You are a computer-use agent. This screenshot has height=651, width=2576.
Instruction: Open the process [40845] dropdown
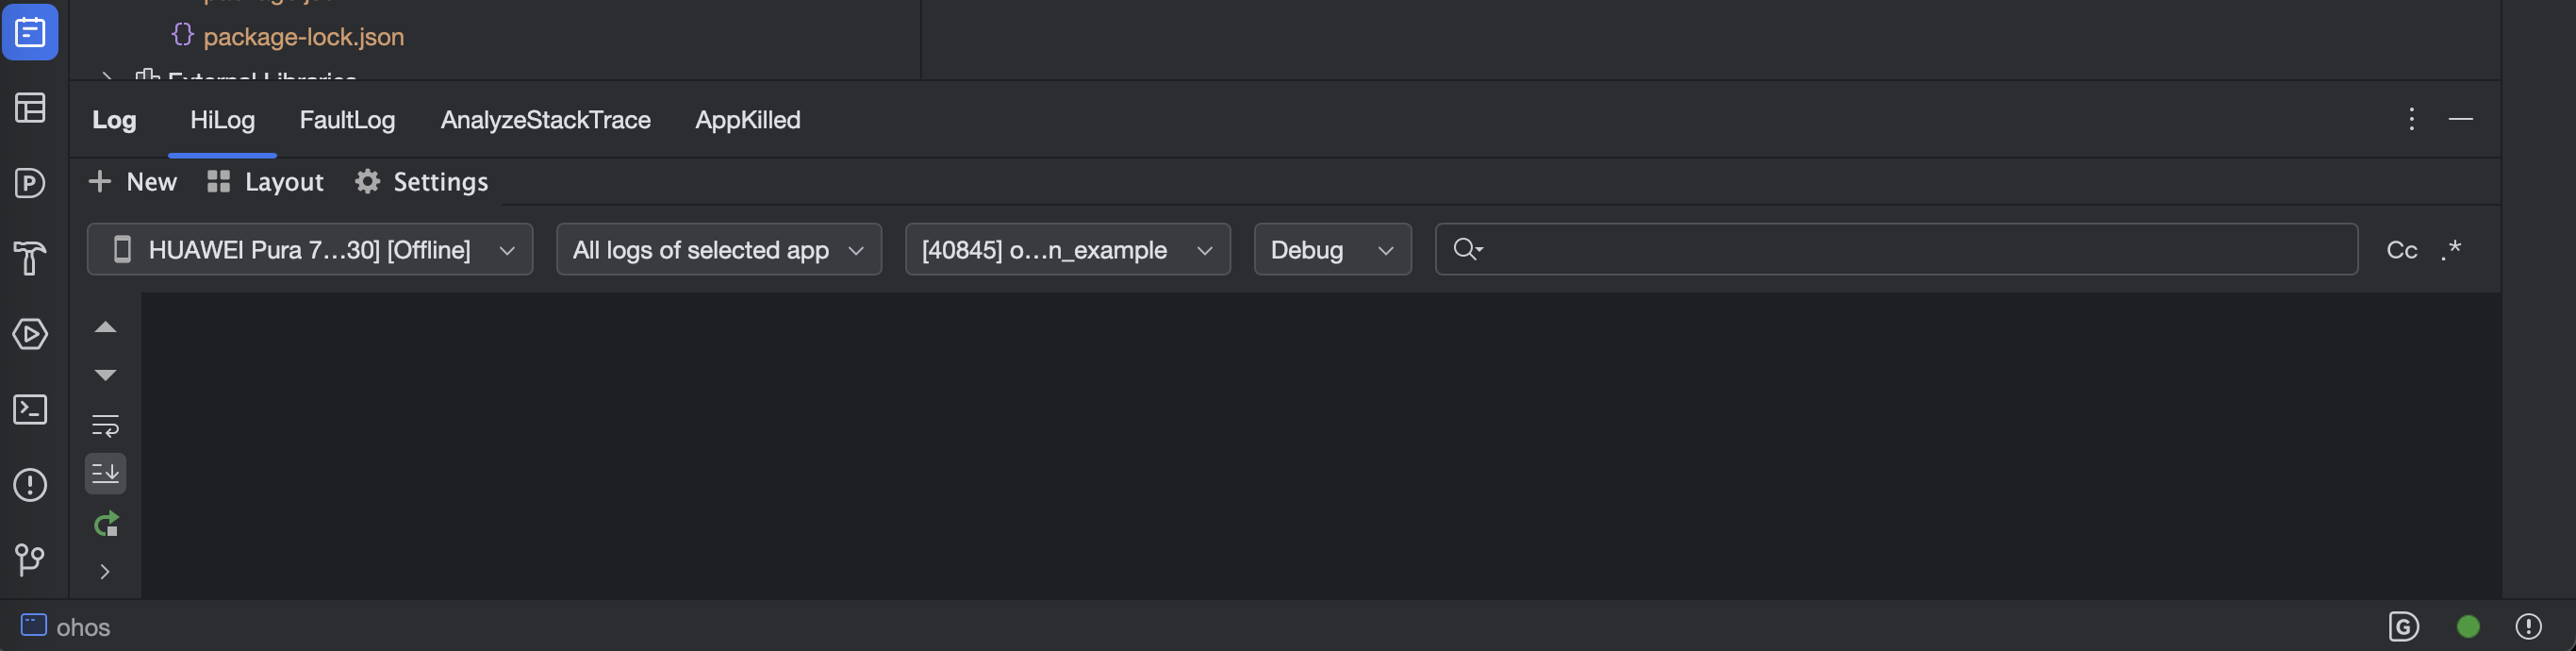[x=1067, y=249]
